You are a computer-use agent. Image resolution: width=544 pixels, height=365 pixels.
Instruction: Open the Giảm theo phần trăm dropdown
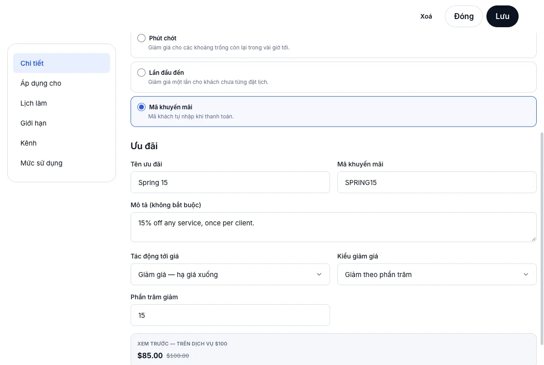point(437,274)
